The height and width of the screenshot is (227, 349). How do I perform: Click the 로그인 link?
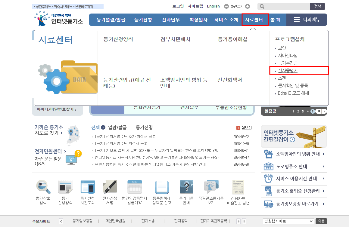pyautogui.click(x=178, y=6)
